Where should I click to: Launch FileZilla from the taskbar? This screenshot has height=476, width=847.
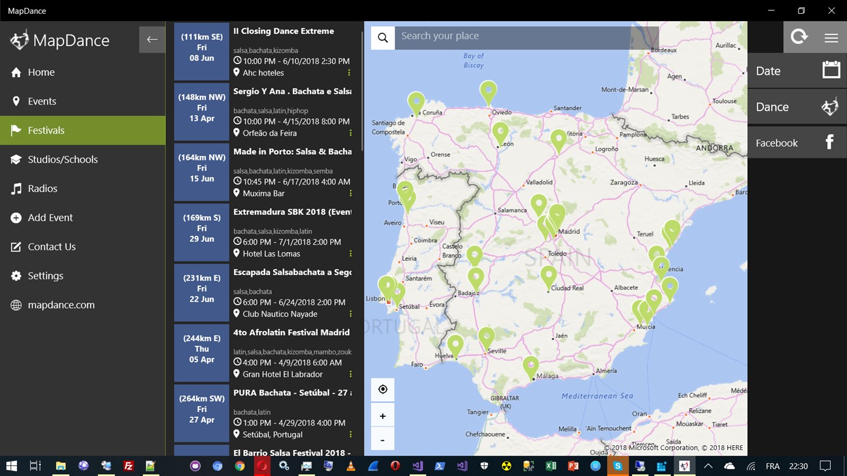[x=128, y=466]
